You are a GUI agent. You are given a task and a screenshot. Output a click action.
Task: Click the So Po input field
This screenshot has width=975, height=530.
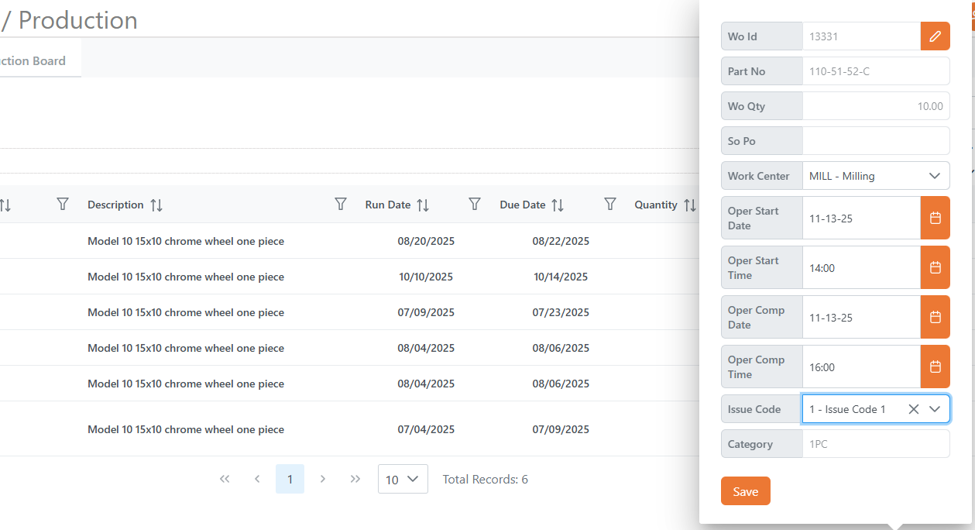point(875,141)
